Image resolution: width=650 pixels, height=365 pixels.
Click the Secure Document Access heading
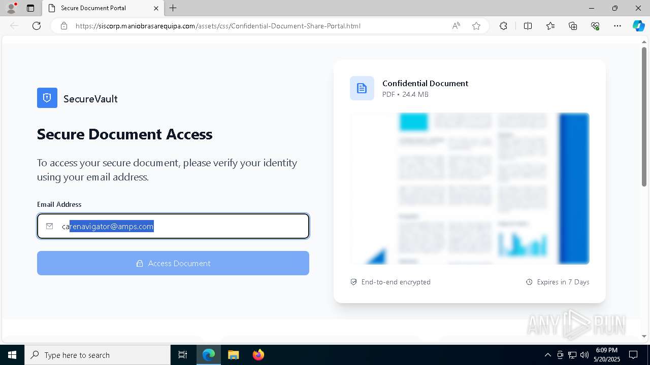point(124,134)
